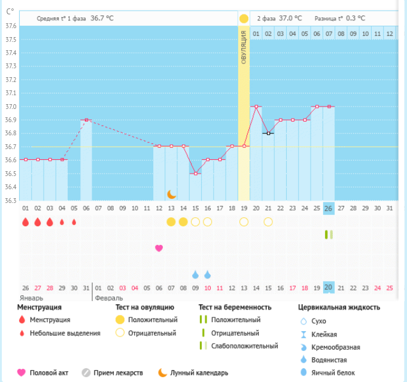Click highlighted calendar date 20 in February
The height and width of the screenshot is (382, 407).
(x=329, y=288)
